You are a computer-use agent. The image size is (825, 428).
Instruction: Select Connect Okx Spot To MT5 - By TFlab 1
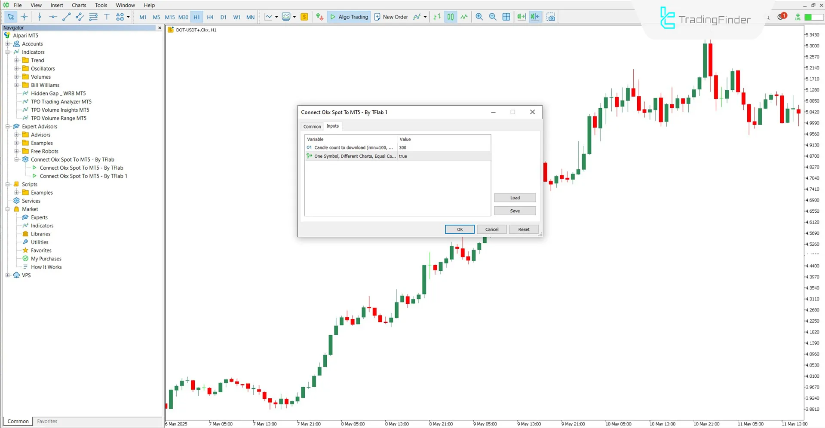click(83, 176)
